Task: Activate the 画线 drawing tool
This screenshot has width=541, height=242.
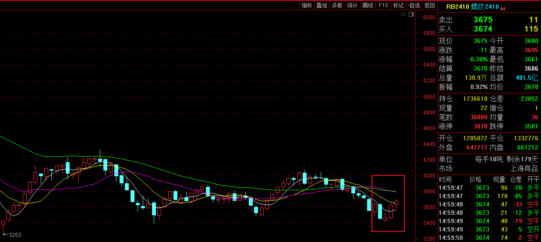Action: [368, 5]
